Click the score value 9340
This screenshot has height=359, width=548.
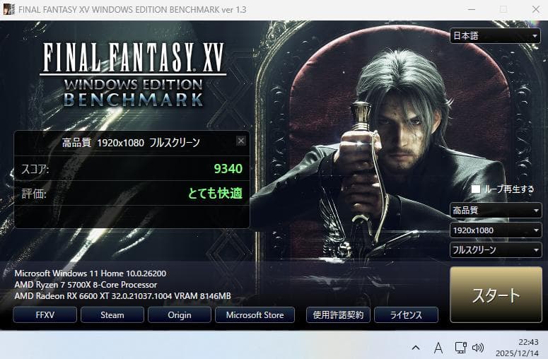[228, 169]
